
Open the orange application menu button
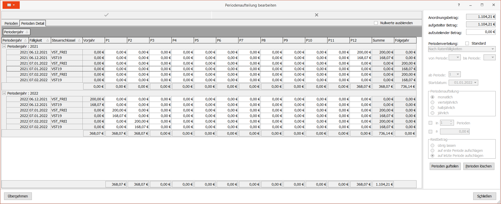click(x=11, y=5)
